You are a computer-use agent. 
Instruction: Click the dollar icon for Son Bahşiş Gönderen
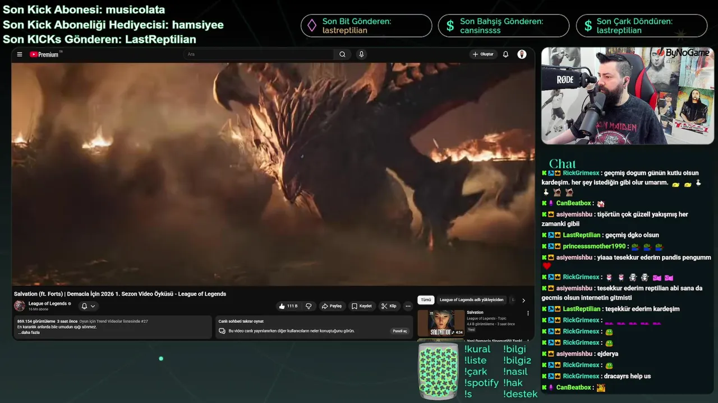450,26
